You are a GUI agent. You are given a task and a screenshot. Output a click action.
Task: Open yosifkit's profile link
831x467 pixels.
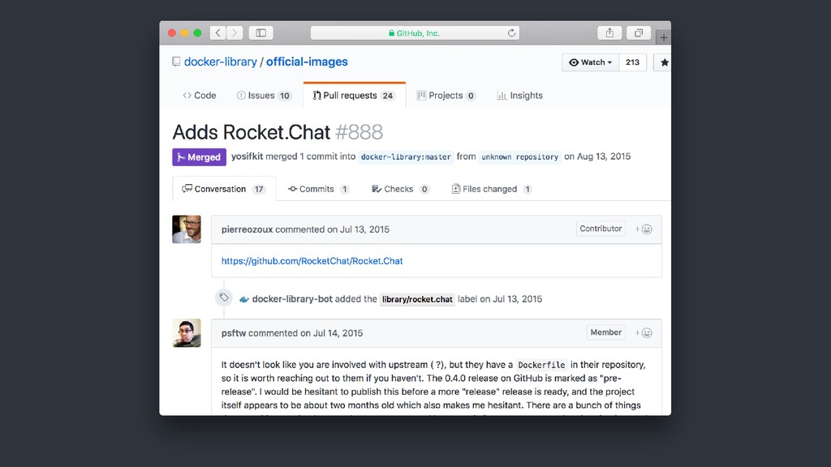pyautogui.click(x=247, y=156)
